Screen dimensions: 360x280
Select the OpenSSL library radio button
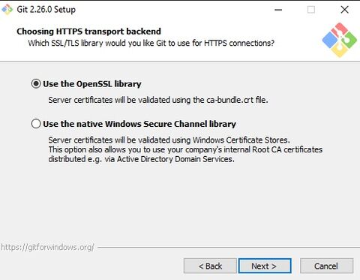[36, 83]
